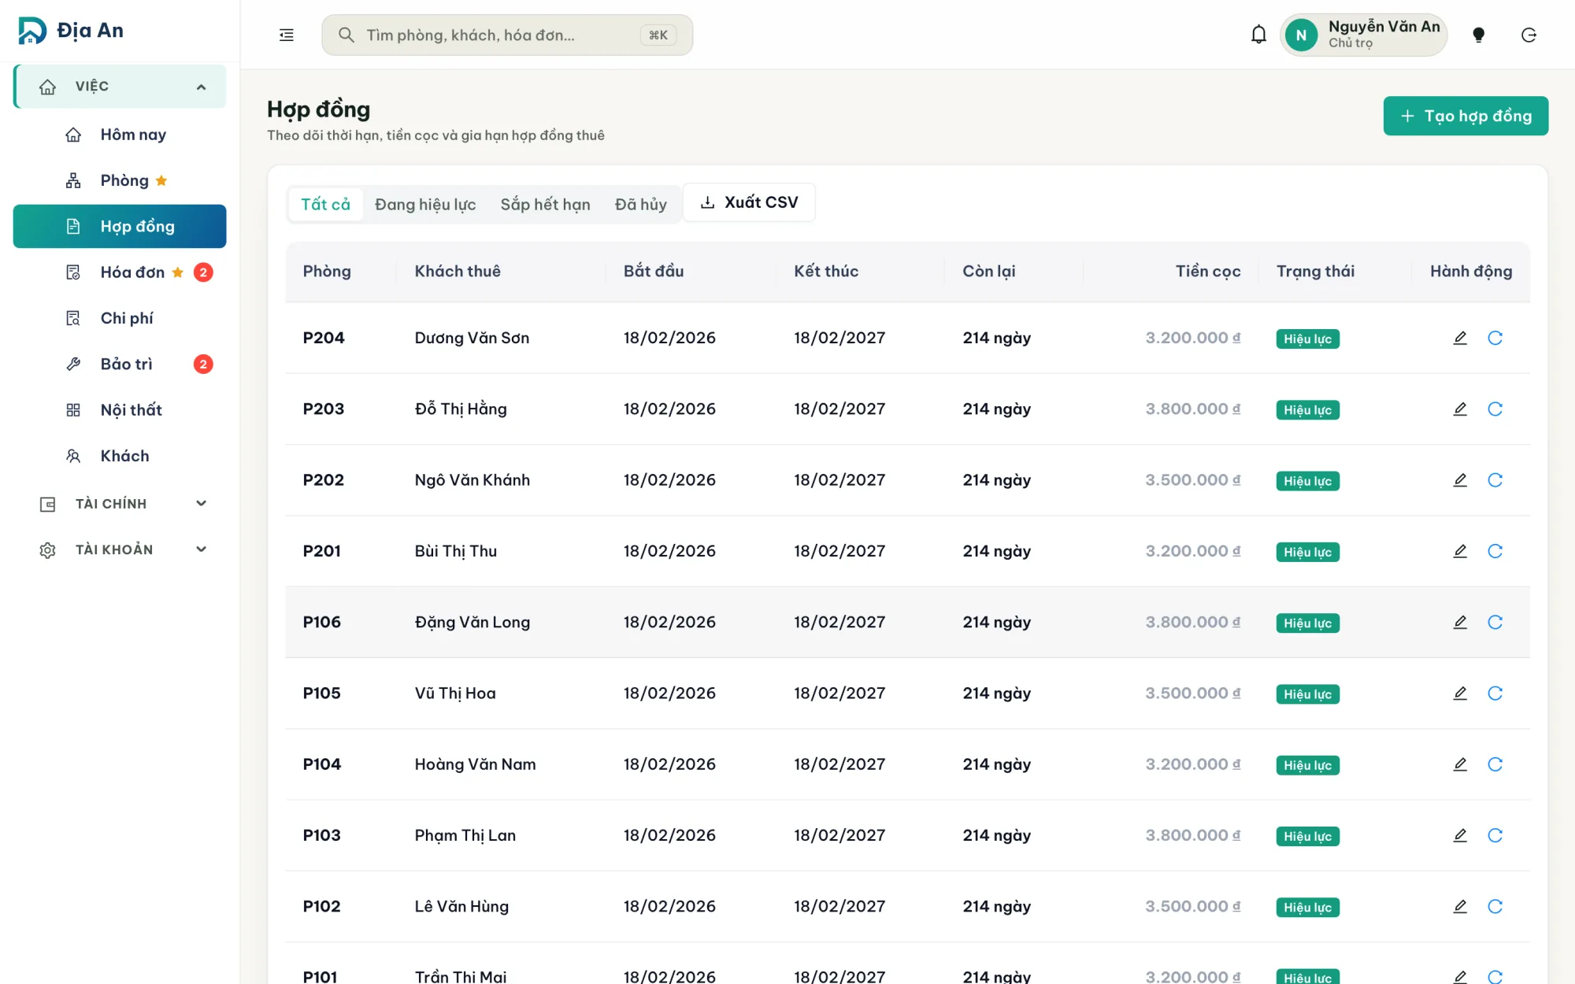Renew contract for room P104

coord(1495,764)
